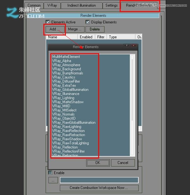Open the V-Ray tab

click(x=52, y=5)
